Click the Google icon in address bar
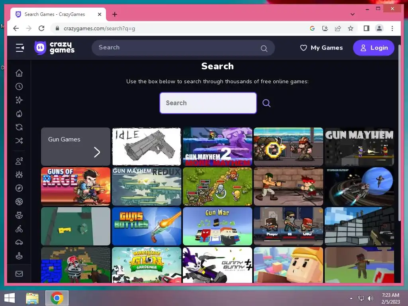408x306 pixels. [312, 28]
